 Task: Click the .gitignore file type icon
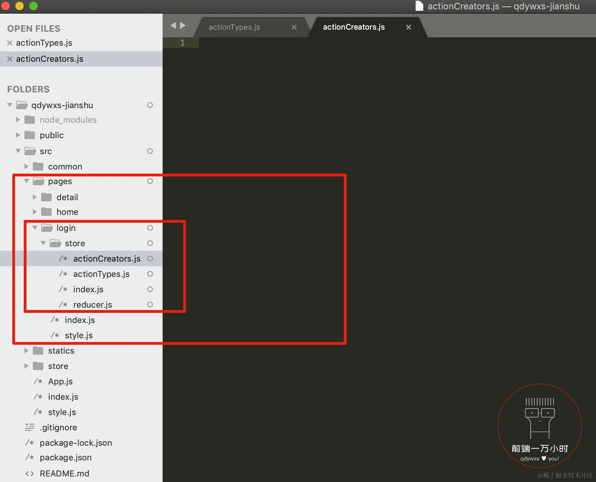30,427
